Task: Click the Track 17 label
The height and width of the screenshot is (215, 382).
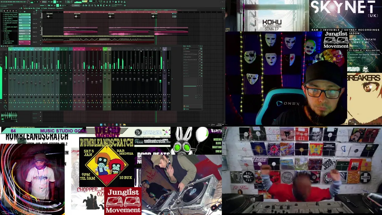Action: point(35,14)
